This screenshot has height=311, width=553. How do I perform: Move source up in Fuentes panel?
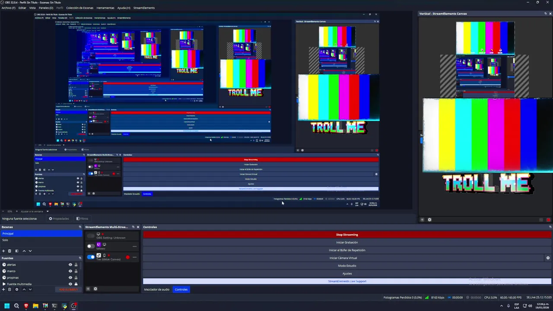tap(24, 289)
